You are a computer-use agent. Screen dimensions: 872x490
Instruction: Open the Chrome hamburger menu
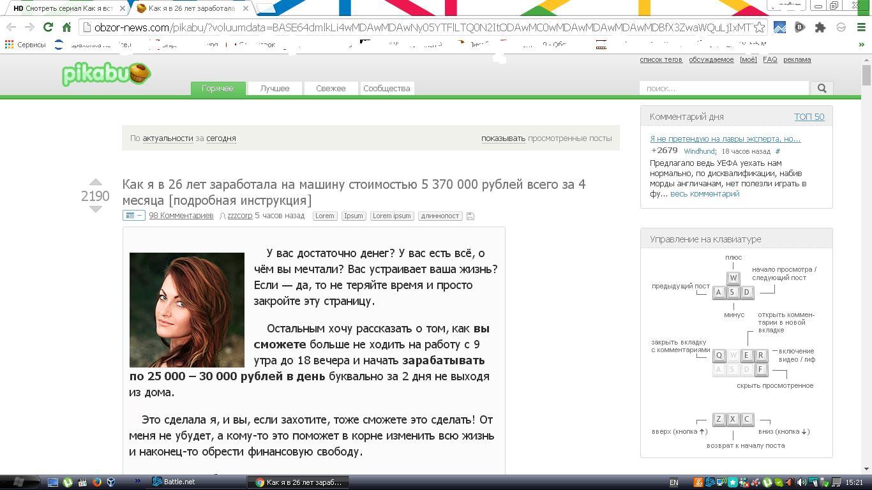tap(861, 27)
